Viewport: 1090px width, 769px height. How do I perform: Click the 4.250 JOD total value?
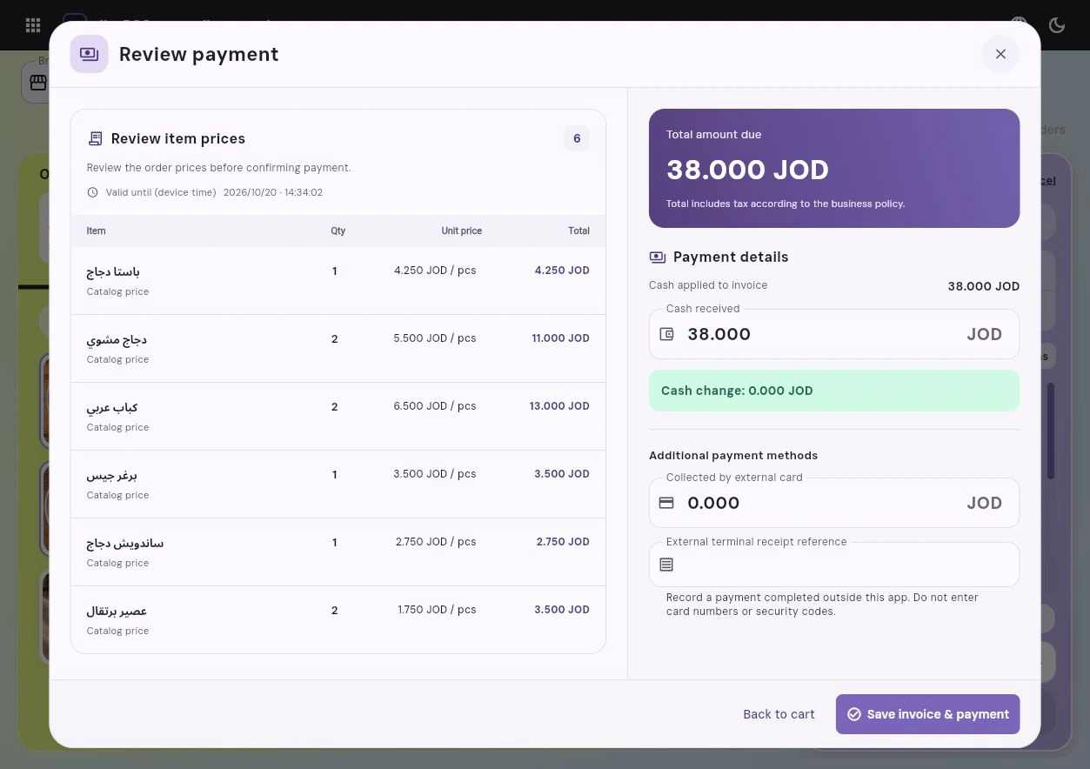562,271
